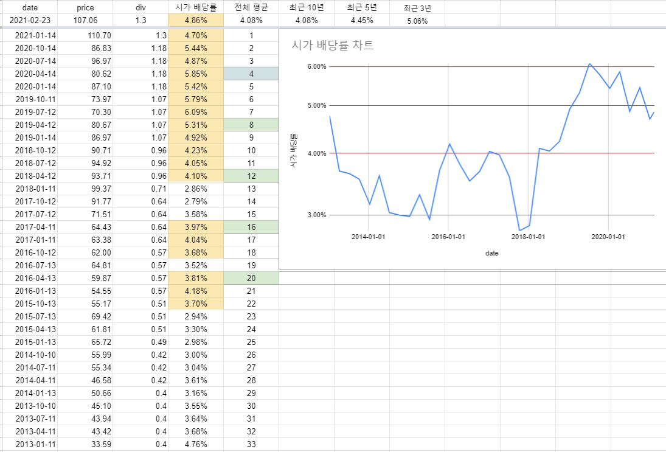
Task: Select the date cell 2020-07-14
Action: (30, 61)
